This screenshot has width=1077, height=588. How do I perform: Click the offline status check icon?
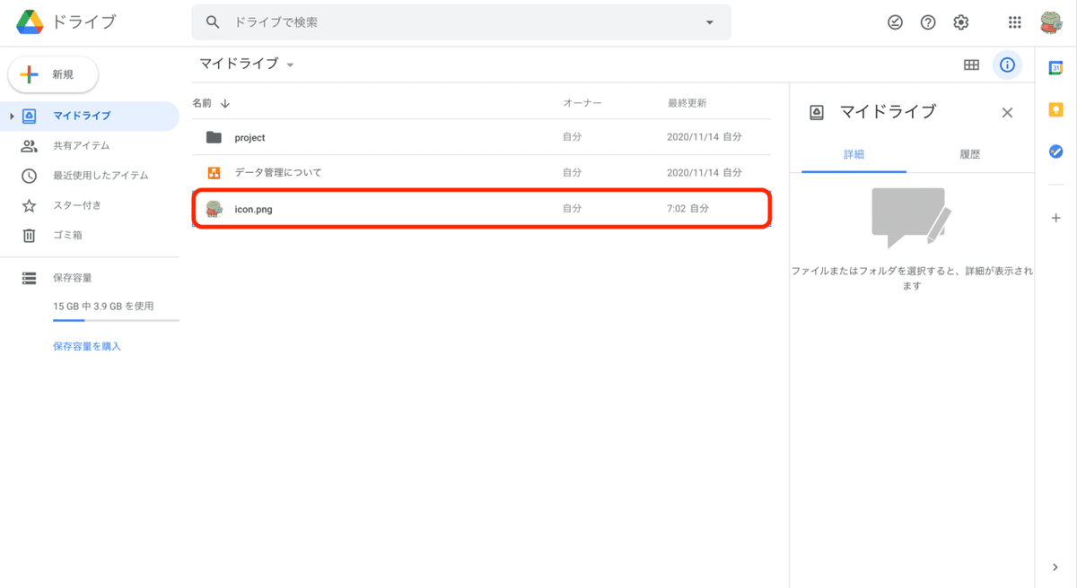(x=895, y=22)
